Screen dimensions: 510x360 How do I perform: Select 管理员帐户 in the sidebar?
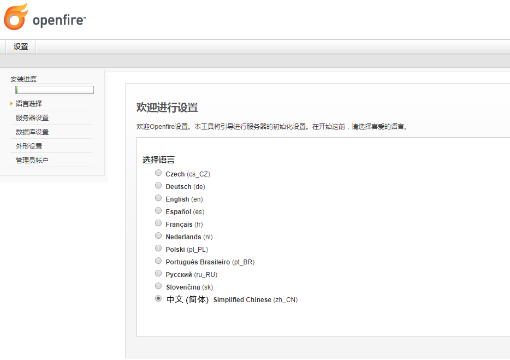(32, 160)
